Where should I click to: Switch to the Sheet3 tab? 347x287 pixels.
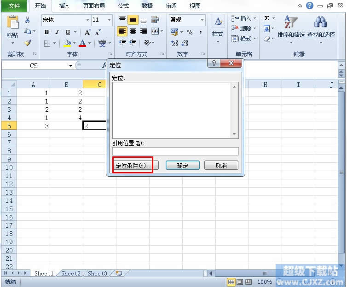click(x=98, y=274)
